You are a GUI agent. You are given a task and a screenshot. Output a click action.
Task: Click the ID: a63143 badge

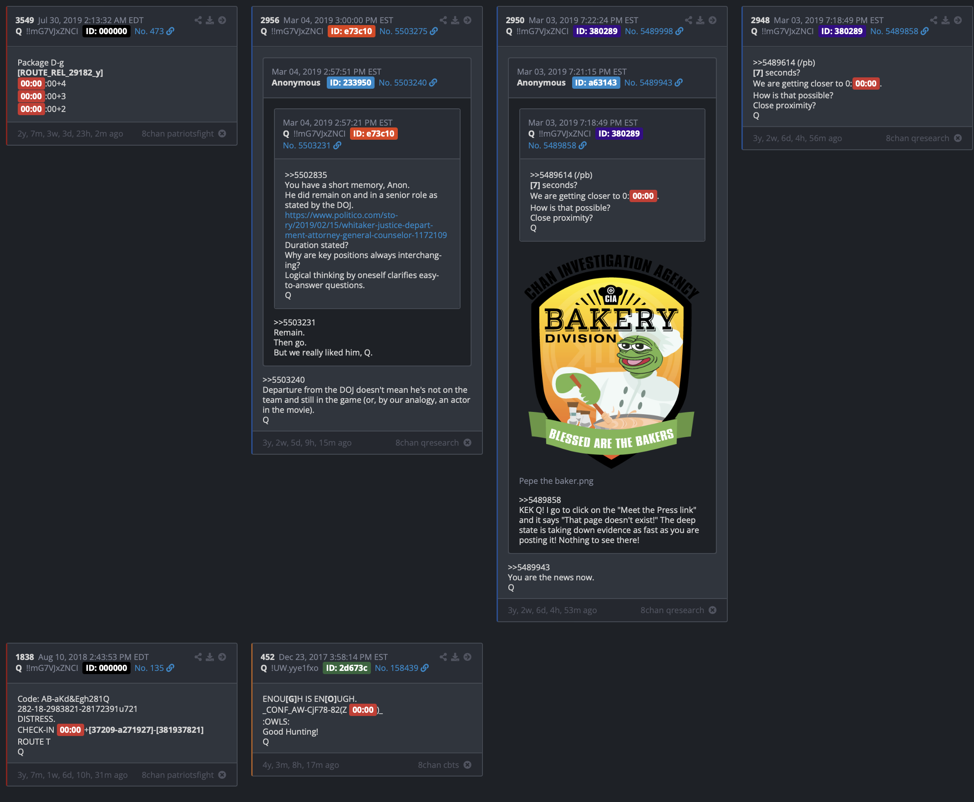coord(596,83)
